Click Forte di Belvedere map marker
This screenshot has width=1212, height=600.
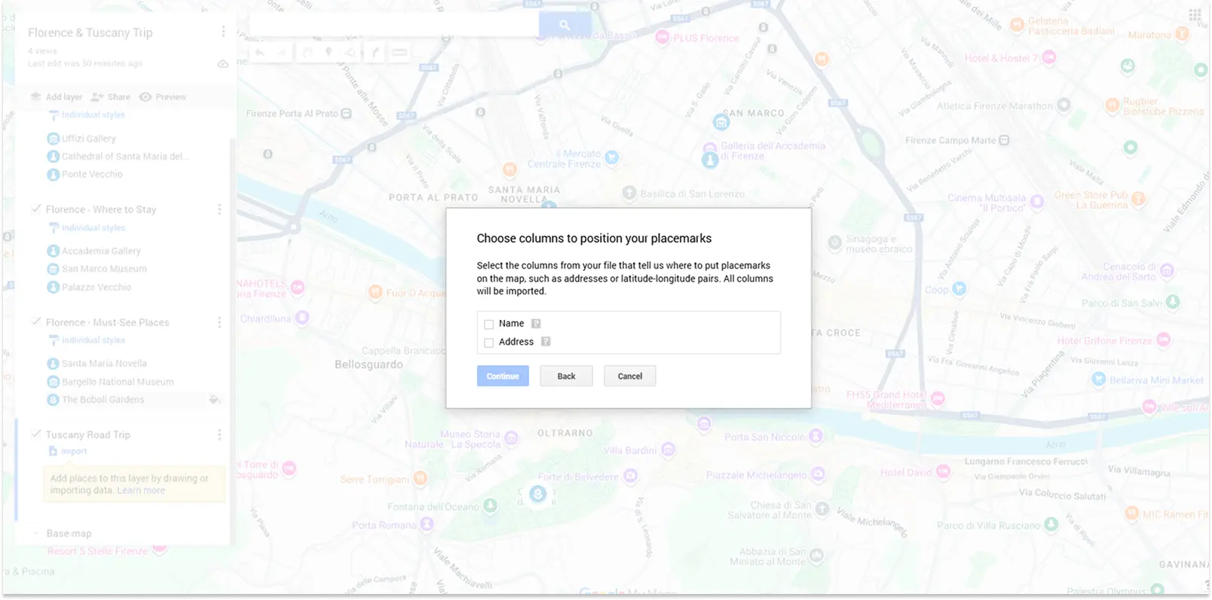point(631,476)
